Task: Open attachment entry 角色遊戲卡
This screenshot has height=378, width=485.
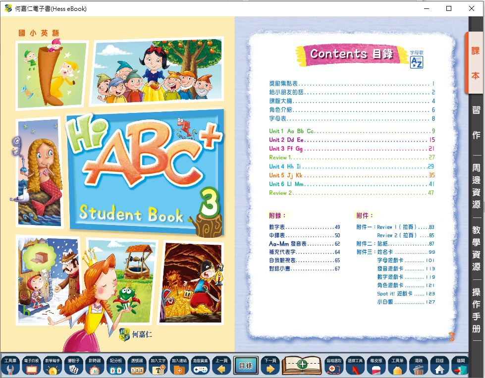Action: point(406,285)
